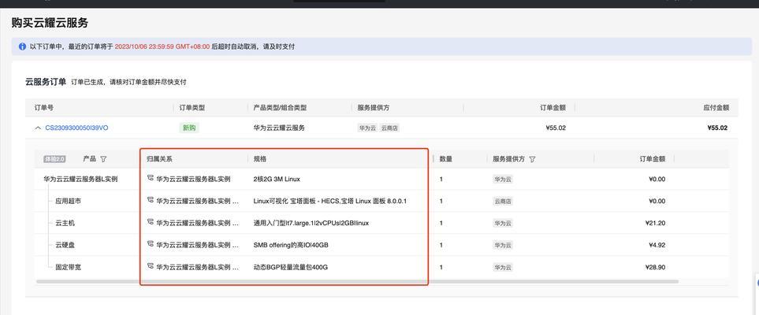Image resolution: width=759 pixels, height=315 pixels.
Task: Click the 云商店 provider tag in 应用超市 row
Action: pyautogui.click(x=503, y=202)
